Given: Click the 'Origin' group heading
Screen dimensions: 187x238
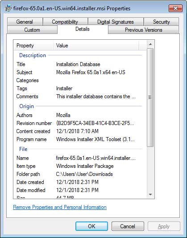Looking at the screenshot, I should pyautogui.click(x=26, y=106).
